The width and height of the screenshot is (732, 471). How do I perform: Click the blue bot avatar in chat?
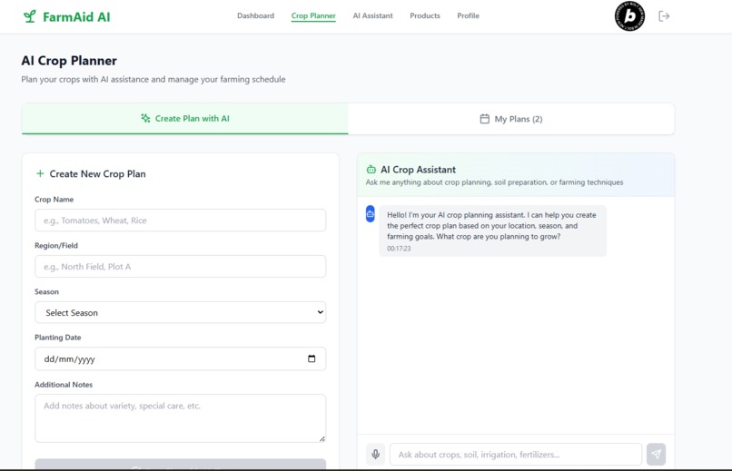[x=371, y=214]
